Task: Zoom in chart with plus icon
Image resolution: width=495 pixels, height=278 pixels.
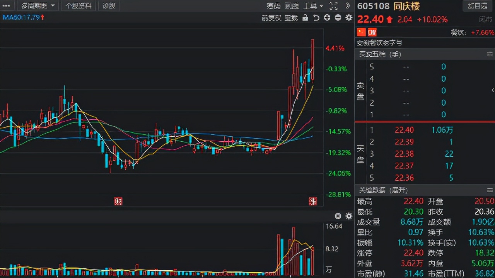Action: [x=327, y=18]
